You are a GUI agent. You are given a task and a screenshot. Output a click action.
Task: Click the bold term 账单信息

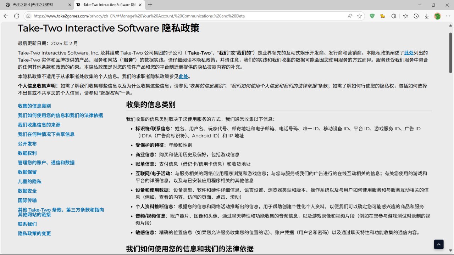tap(145, 164)
